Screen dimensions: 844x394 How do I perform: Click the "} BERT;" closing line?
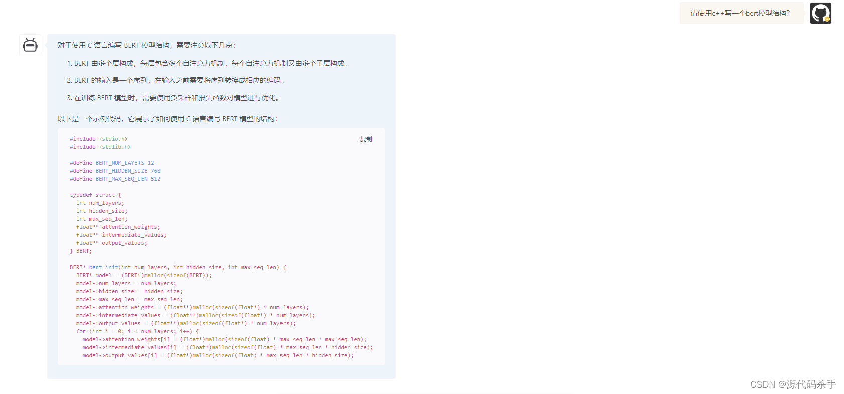point(81,251)
